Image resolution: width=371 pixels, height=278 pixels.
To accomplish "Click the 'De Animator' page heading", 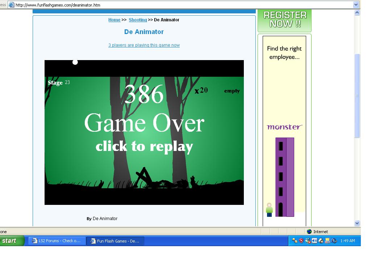I will [144, 32].
